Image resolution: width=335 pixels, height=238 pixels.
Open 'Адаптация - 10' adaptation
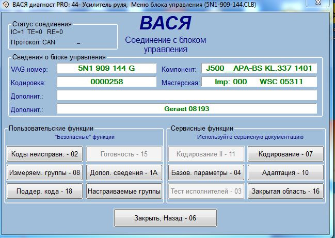pos(285,172)
